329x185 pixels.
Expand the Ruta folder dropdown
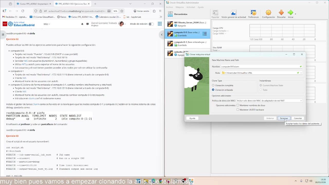[x=301, y=73]
